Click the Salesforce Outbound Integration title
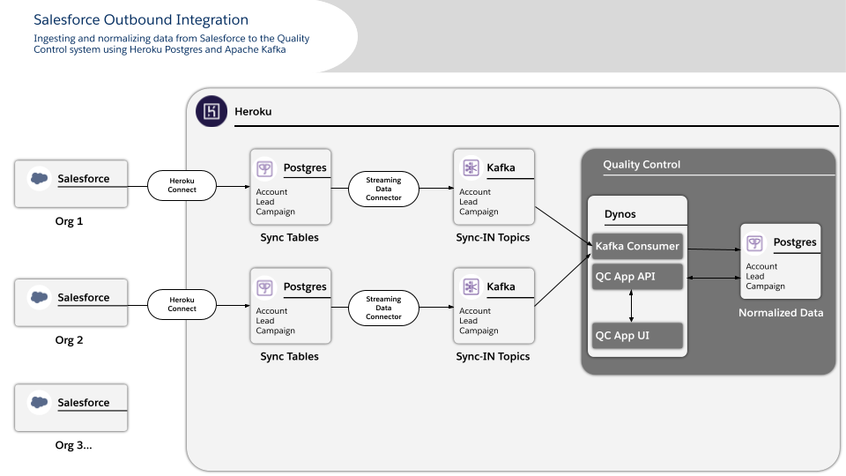 tap(141, 20)
